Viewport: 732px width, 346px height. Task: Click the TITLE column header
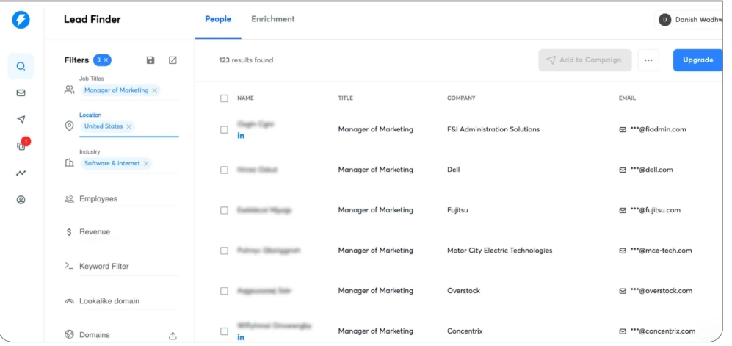(346, 98)
